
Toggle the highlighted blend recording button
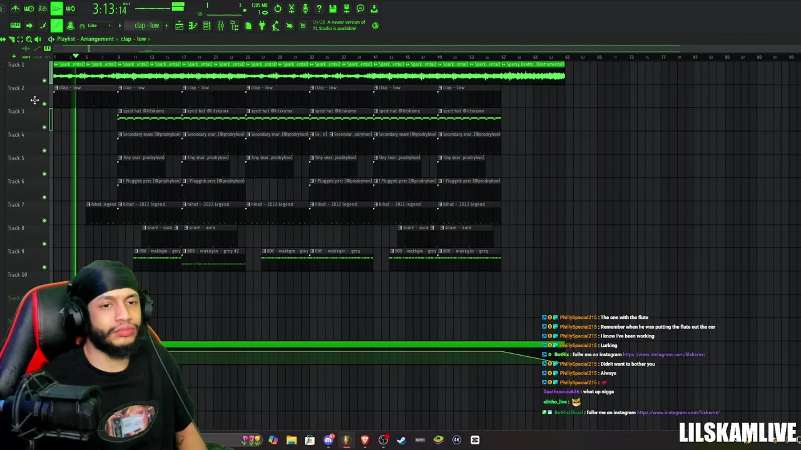[x=56, y=9]
